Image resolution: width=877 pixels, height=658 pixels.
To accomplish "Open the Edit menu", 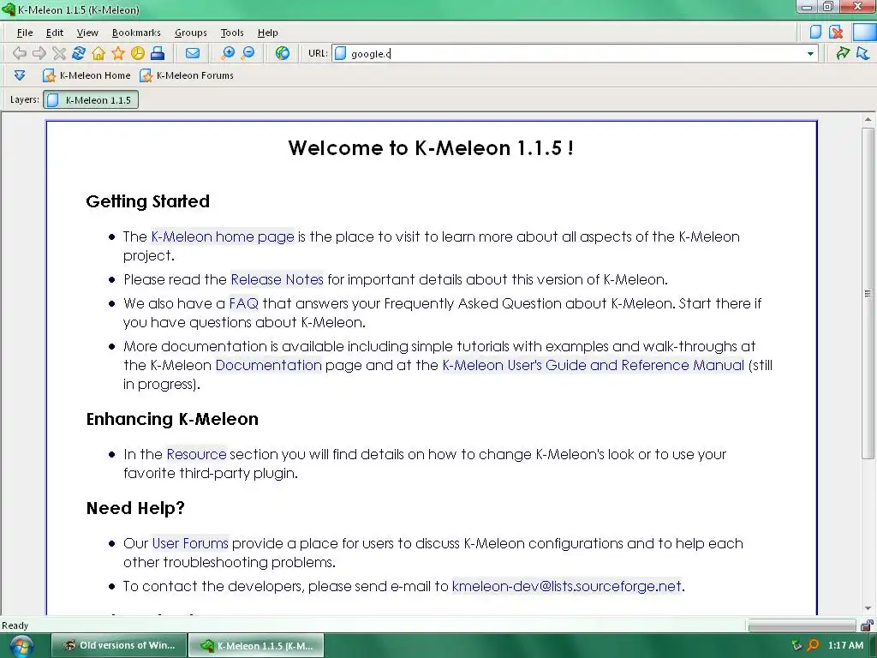I will click(x=54, y=33).
